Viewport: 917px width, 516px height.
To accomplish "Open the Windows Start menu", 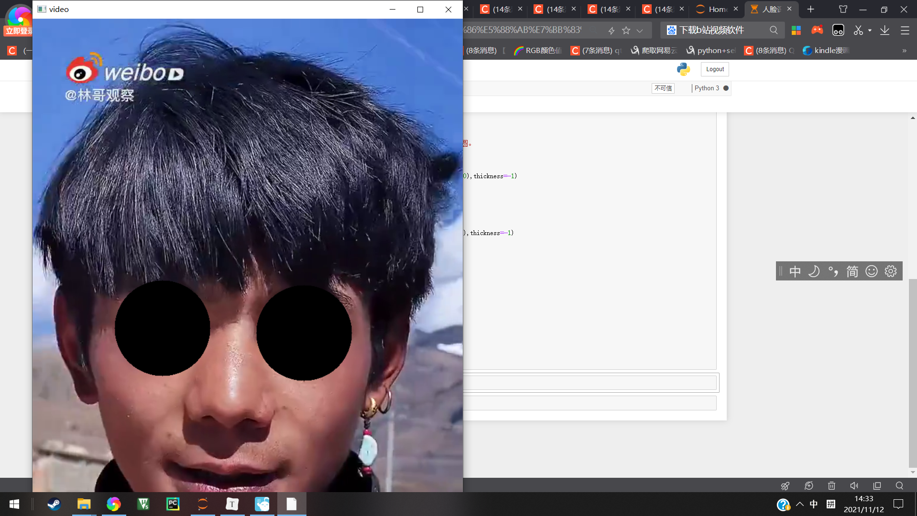I will point(14,504).
